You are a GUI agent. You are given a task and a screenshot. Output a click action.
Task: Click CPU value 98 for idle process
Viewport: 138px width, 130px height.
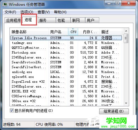pyautogui.click(x=72, y=38)
